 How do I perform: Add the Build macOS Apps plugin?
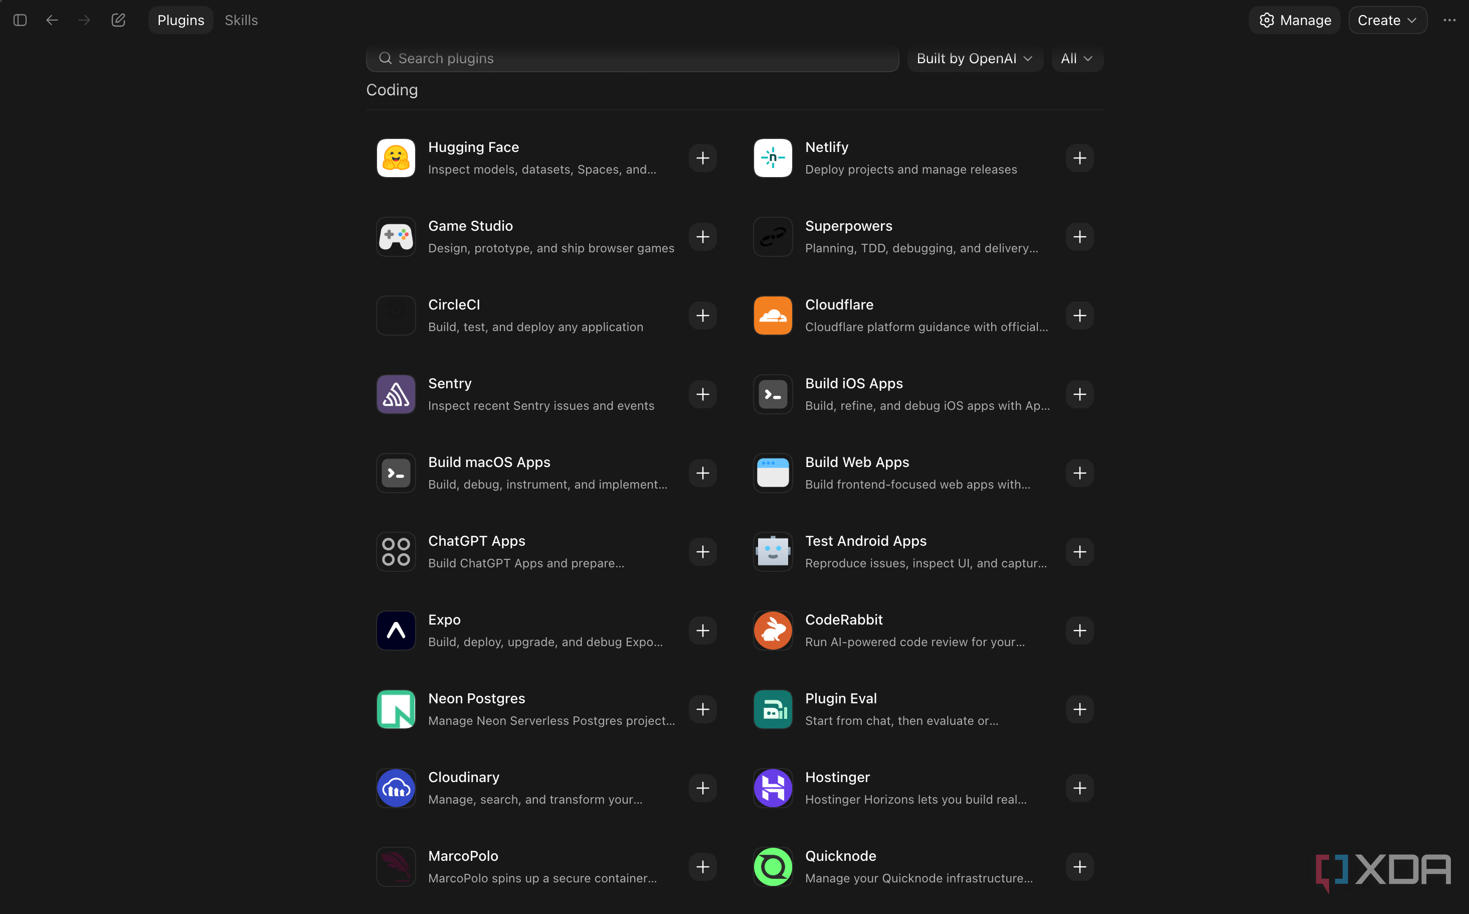coord(702,473)
